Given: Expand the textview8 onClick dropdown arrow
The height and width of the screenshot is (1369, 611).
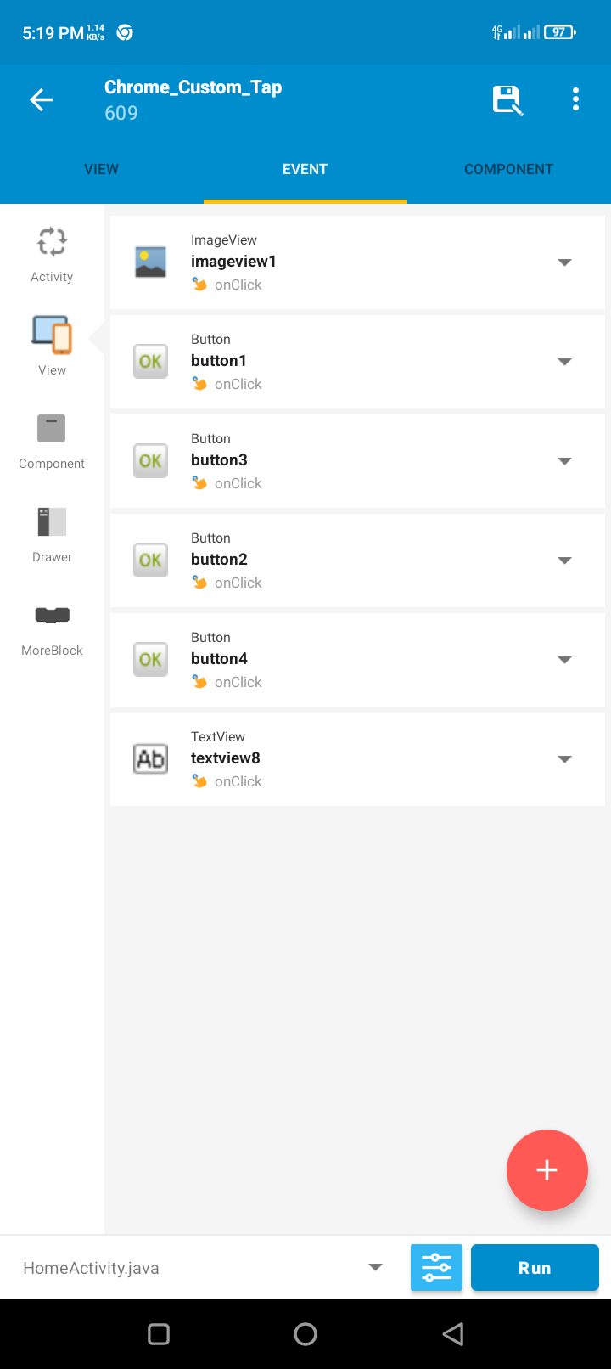Looking at the screenshot, I should tap(564, 759).
